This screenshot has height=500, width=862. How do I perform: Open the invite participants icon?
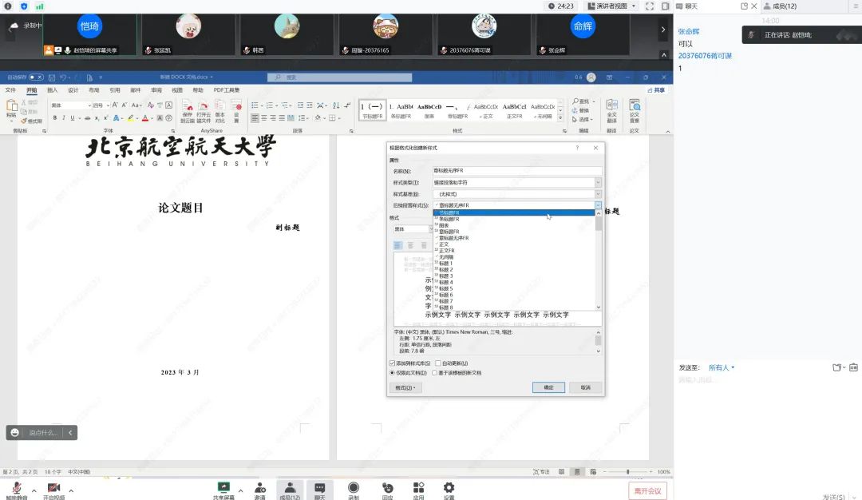pos(259,488)
